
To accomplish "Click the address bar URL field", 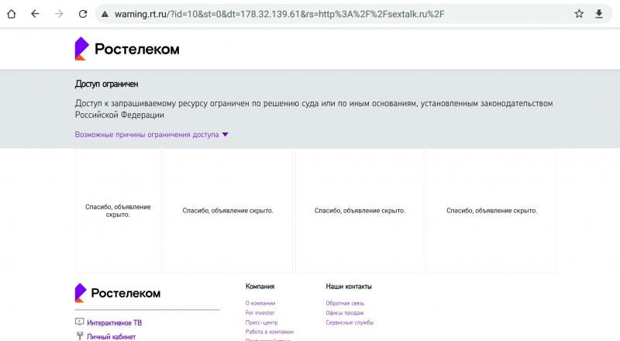I will point(310,14).
